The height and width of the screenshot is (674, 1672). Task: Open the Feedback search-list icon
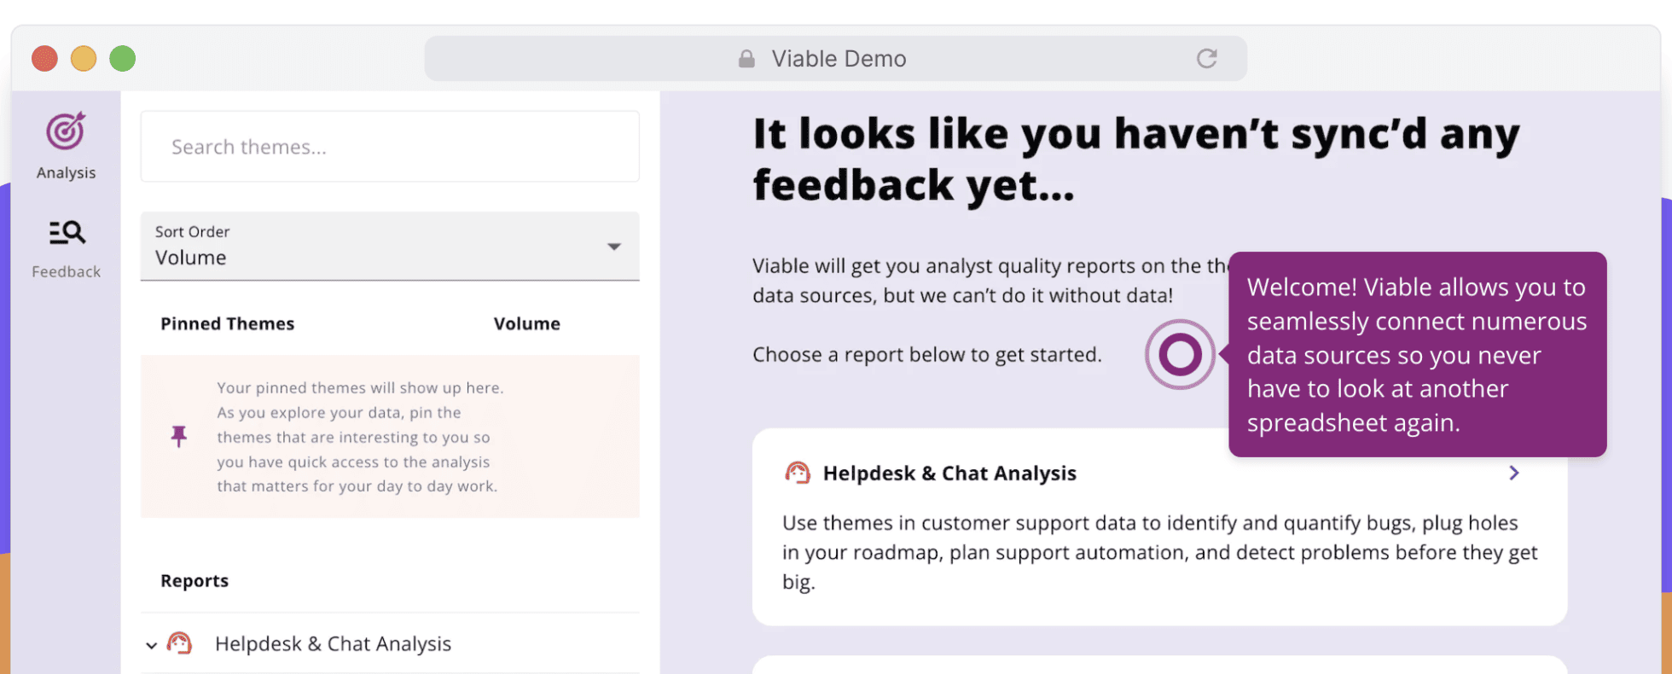pyautogui.click(x=67, y=232)
